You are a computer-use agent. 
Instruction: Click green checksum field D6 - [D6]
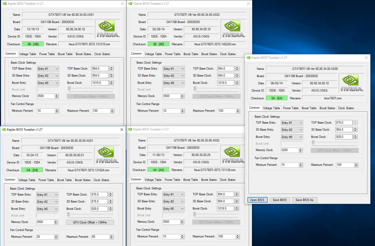(32, 170)
